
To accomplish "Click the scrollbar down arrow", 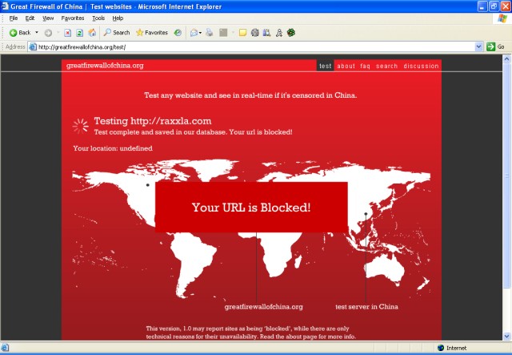I will [x=506, y=336].
